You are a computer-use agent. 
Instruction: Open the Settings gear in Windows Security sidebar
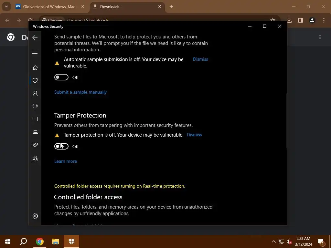tap(35, 216)
